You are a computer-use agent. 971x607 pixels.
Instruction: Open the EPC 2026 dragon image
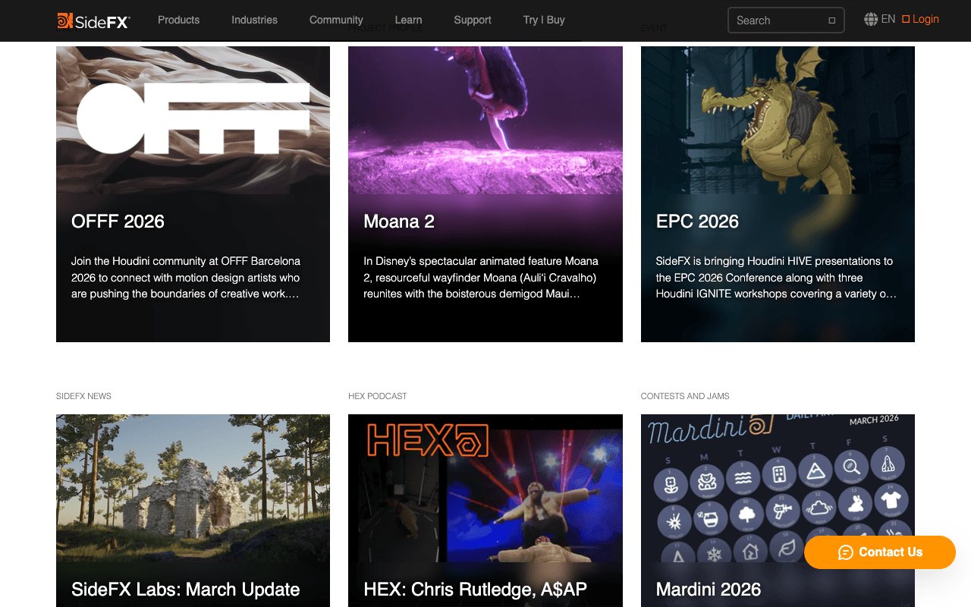click(778, 120)
